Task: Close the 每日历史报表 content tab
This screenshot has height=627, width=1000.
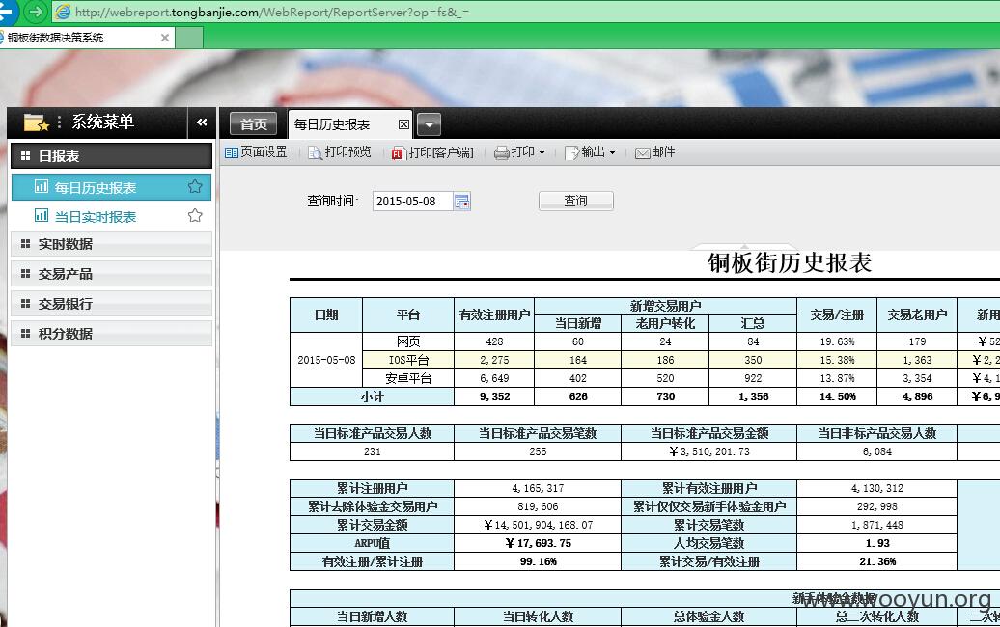Action: click(403, 124)
